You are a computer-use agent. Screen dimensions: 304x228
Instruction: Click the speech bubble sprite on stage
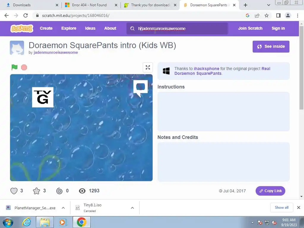(x=140, y=88)
